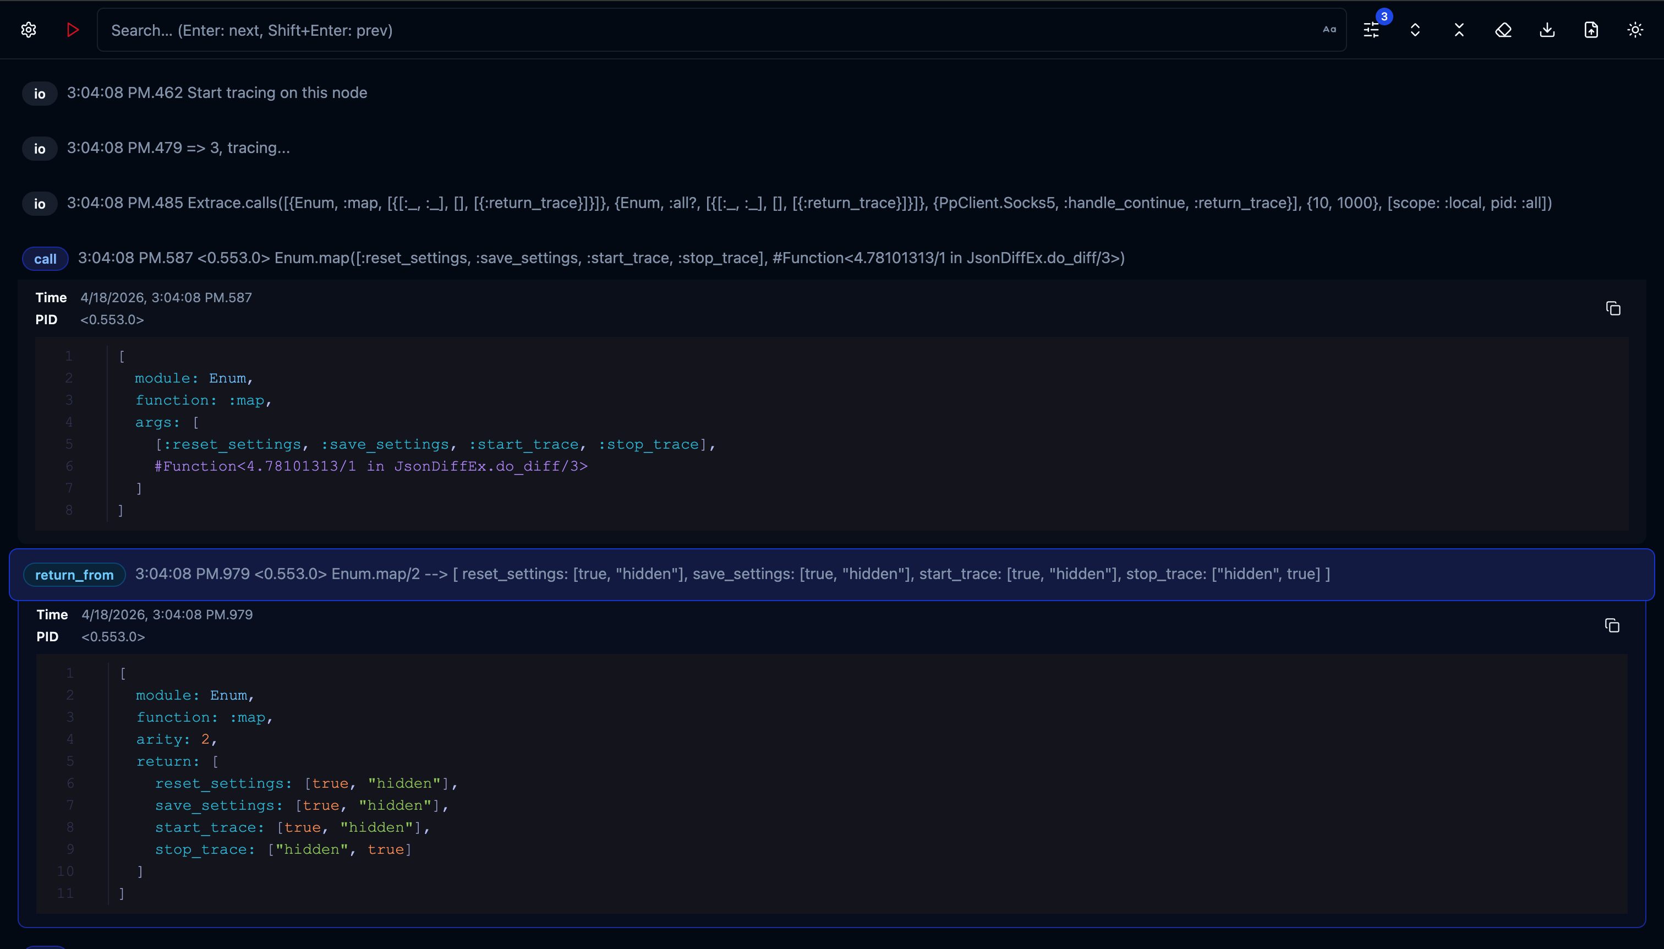Expand all trace entries
The image size is (1664, 949).
[1415, 30]
